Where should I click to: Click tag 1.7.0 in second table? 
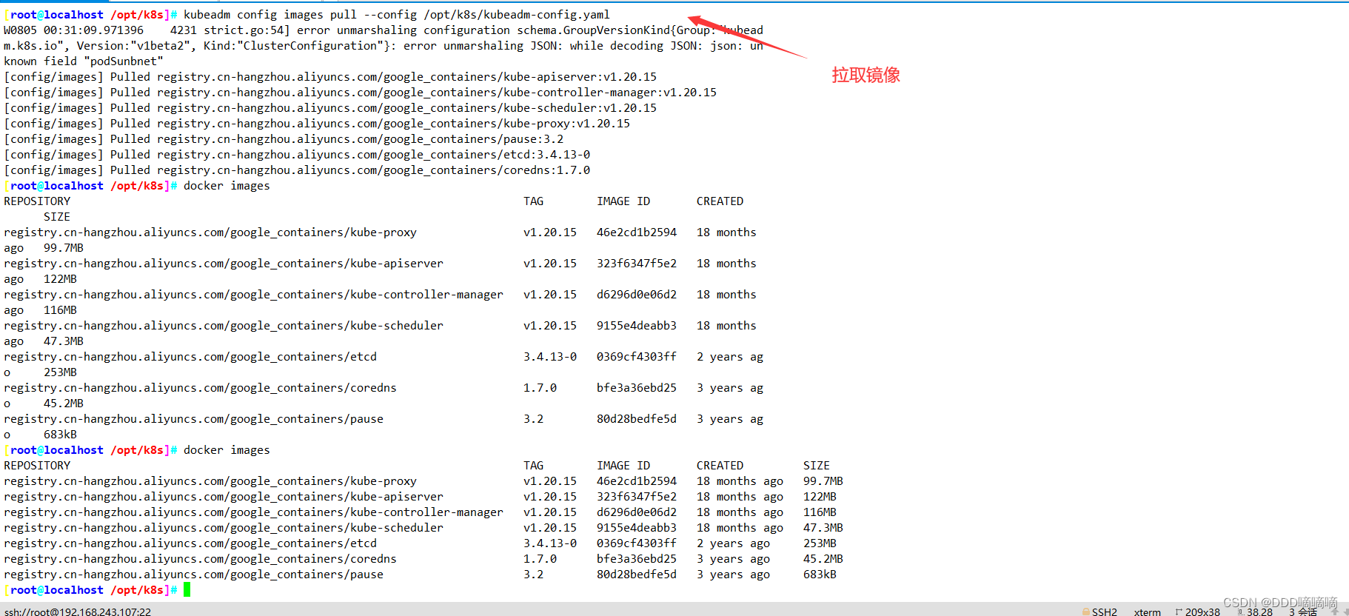click(x=540, y=558)
